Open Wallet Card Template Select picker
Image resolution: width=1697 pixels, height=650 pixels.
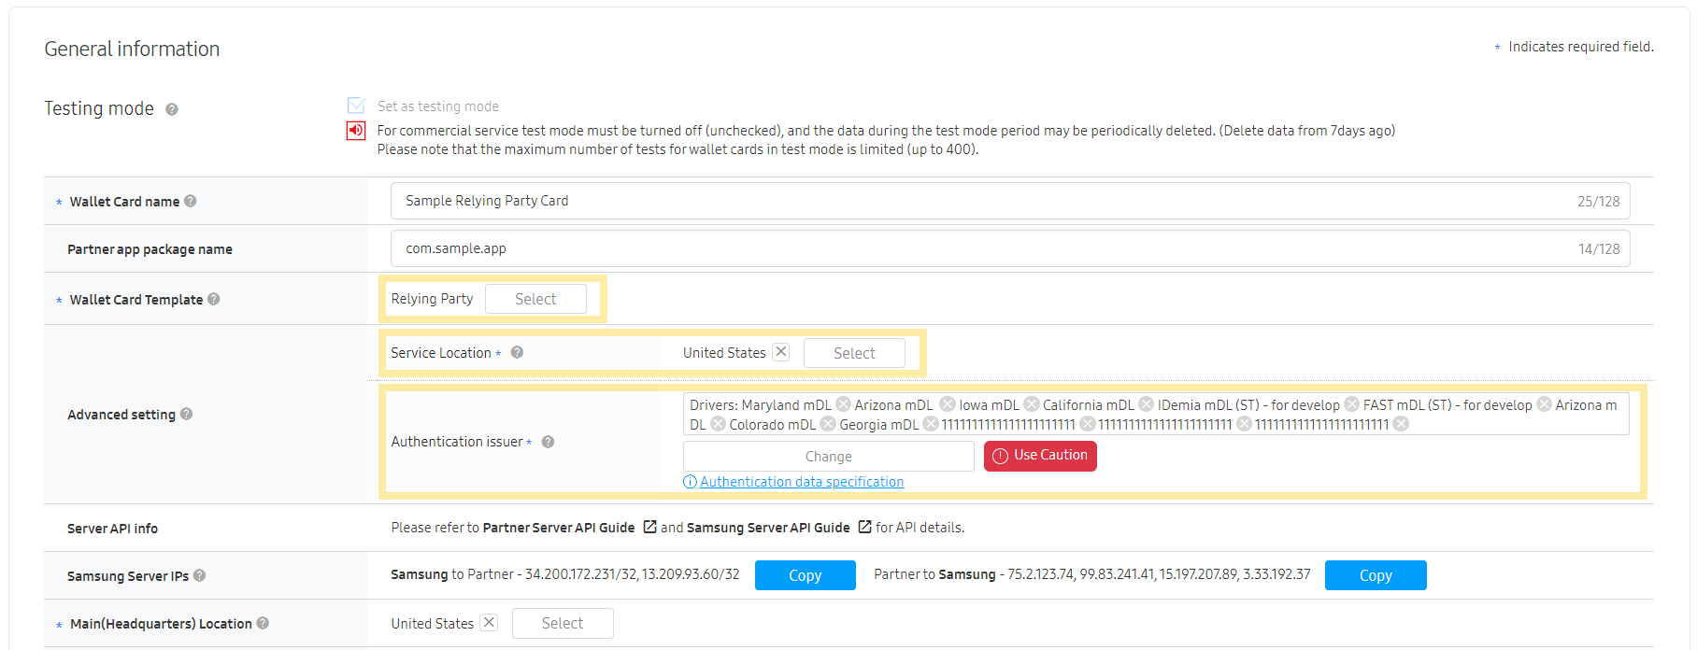point(535,299)
